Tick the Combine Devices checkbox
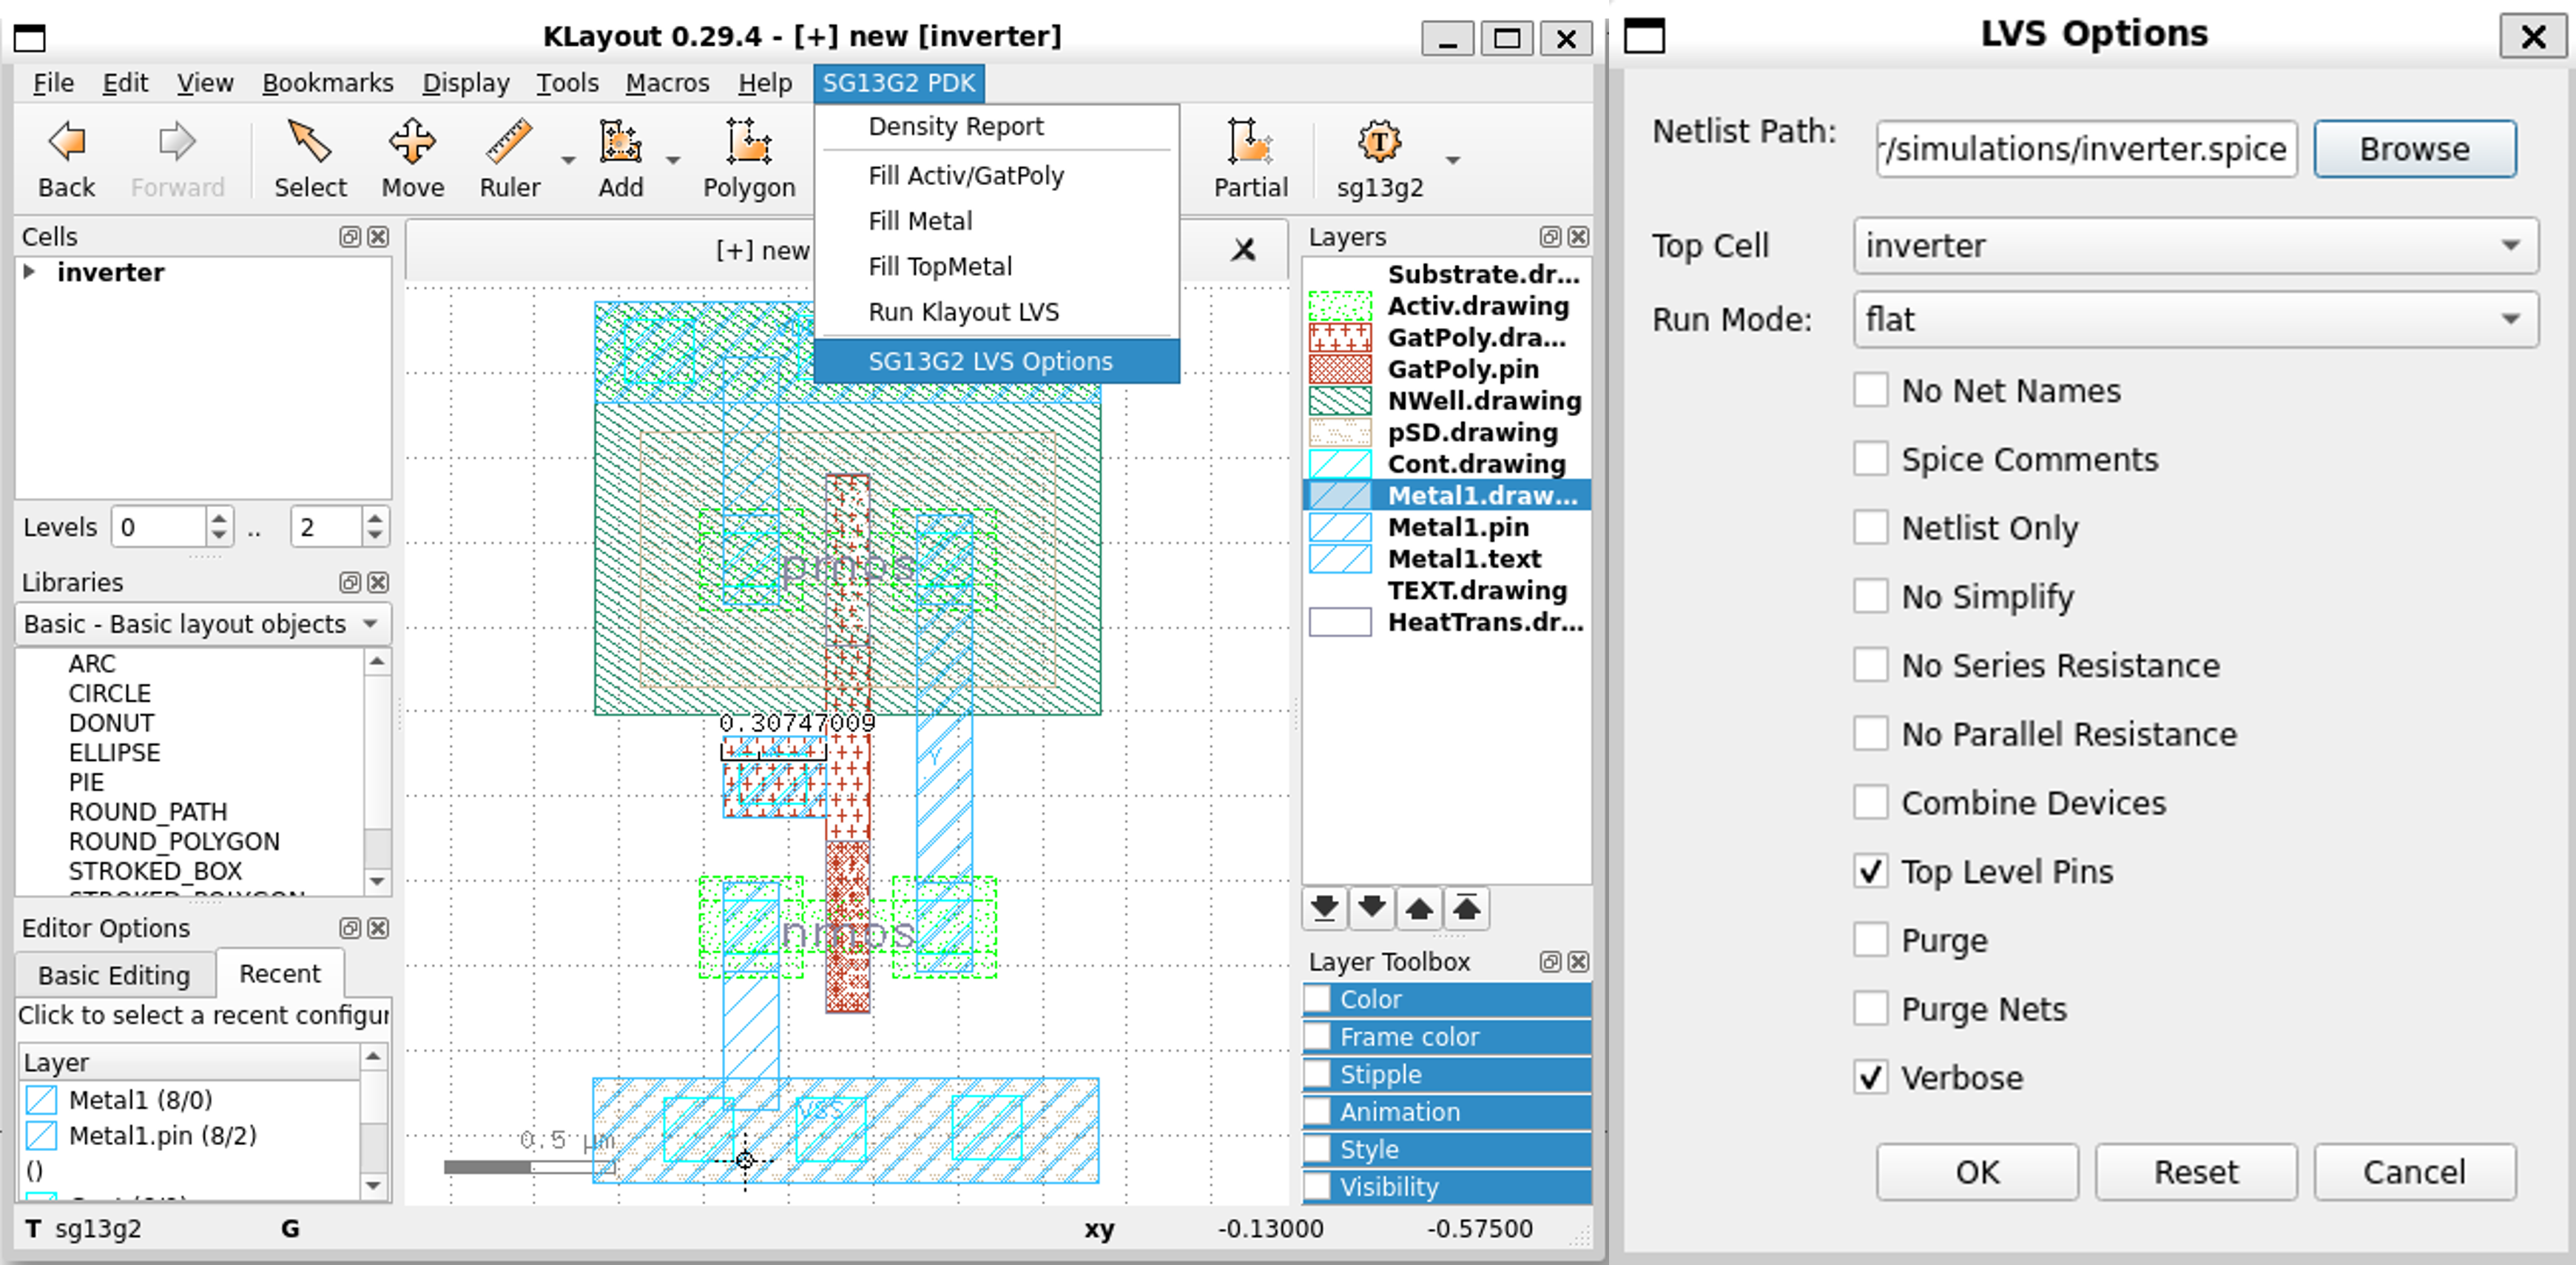 pyautogui.click(x=1871, y=802)
